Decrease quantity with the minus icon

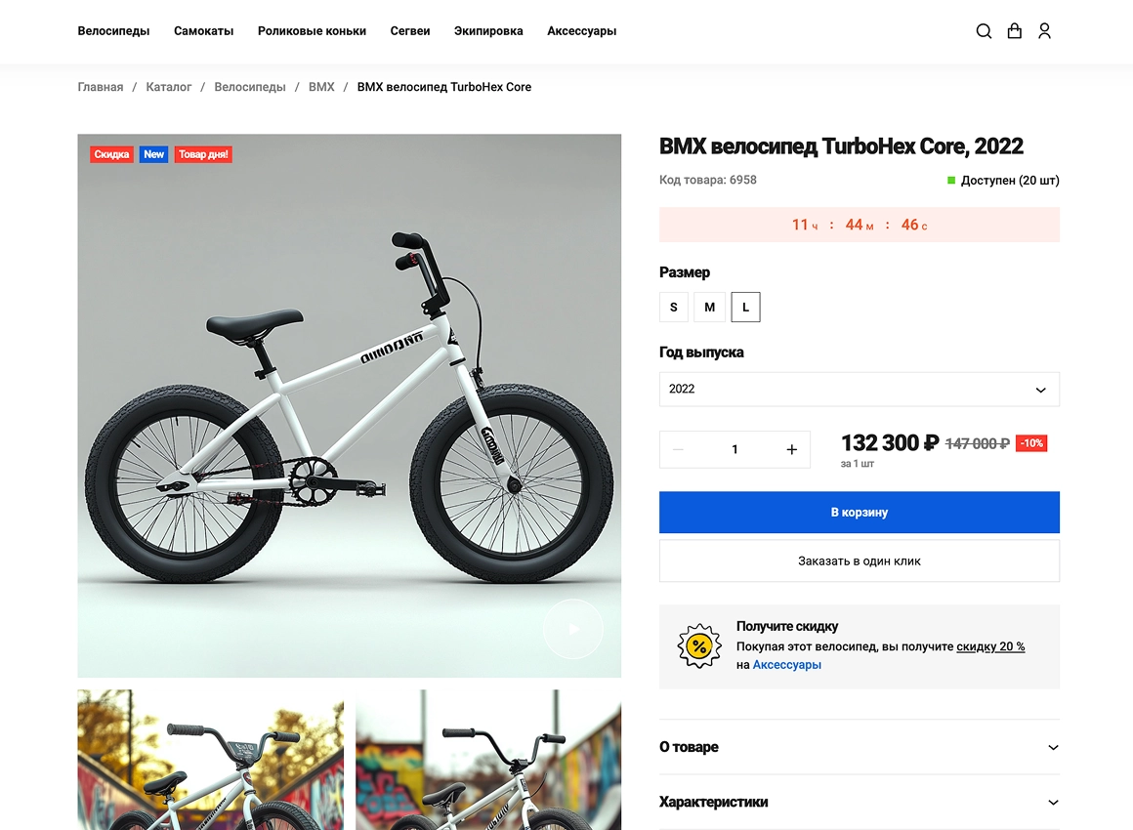click(678, 449)
